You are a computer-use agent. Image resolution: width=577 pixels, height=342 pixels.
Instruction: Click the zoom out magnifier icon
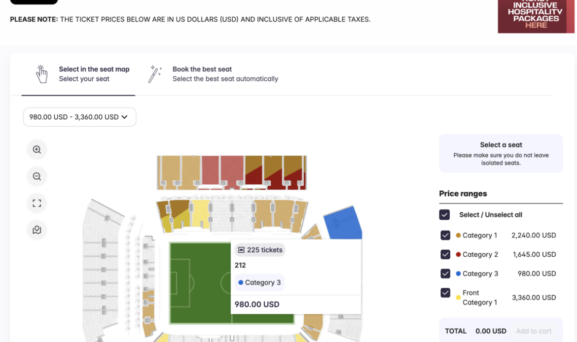coord(37,176)
